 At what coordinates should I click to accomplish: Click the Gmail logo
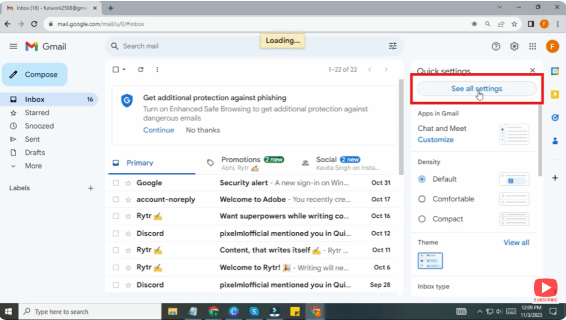(45, 46)
